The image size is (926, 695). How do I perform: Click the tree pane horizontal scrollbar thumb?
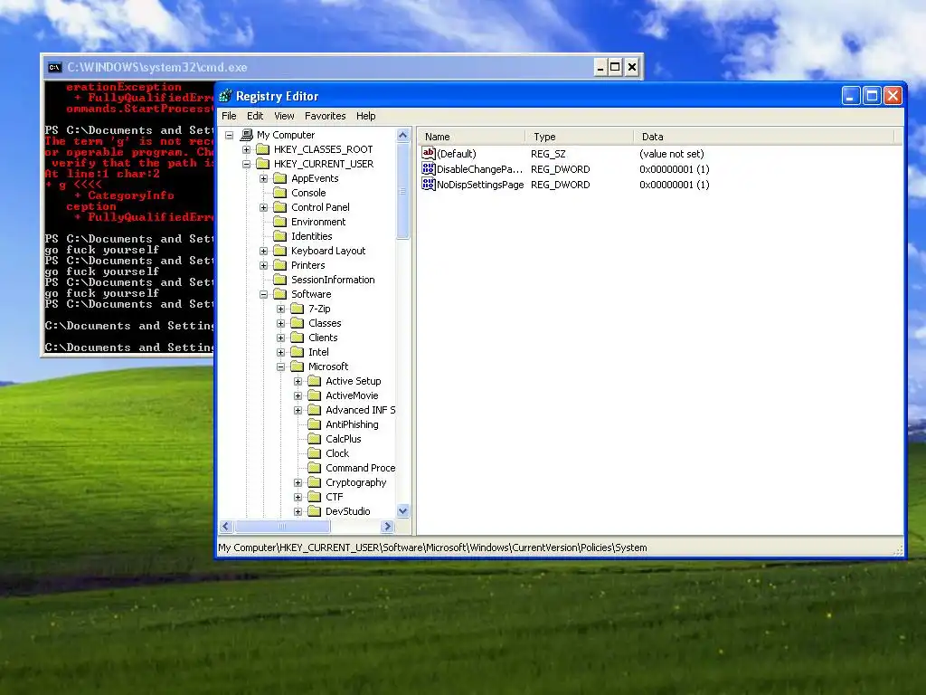[282, 526]
